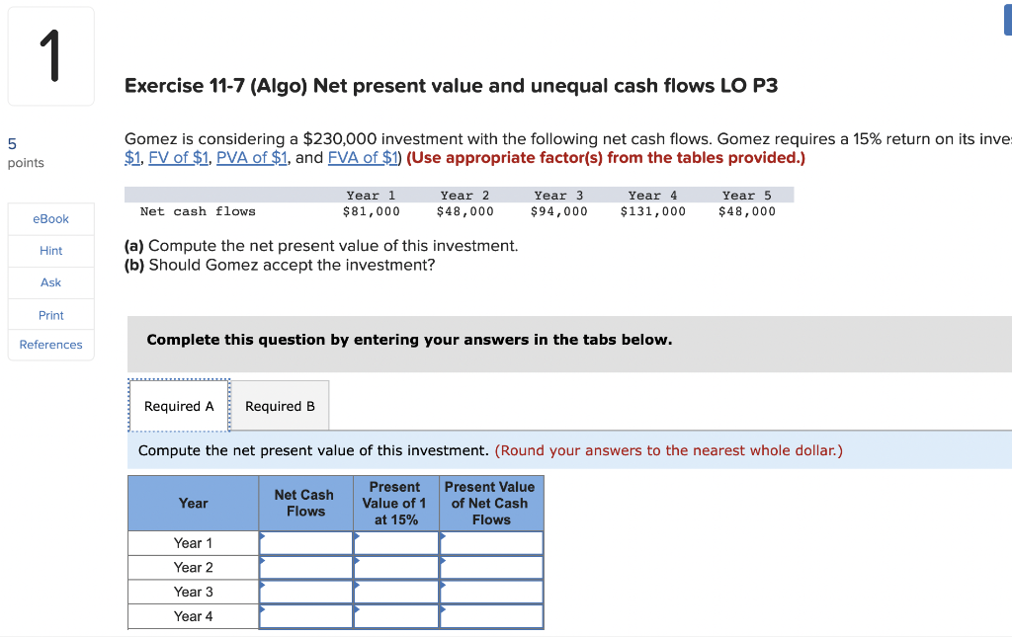Click Print to print the exercise
The height and width of the screenshot is (637, 1012).
50,314
